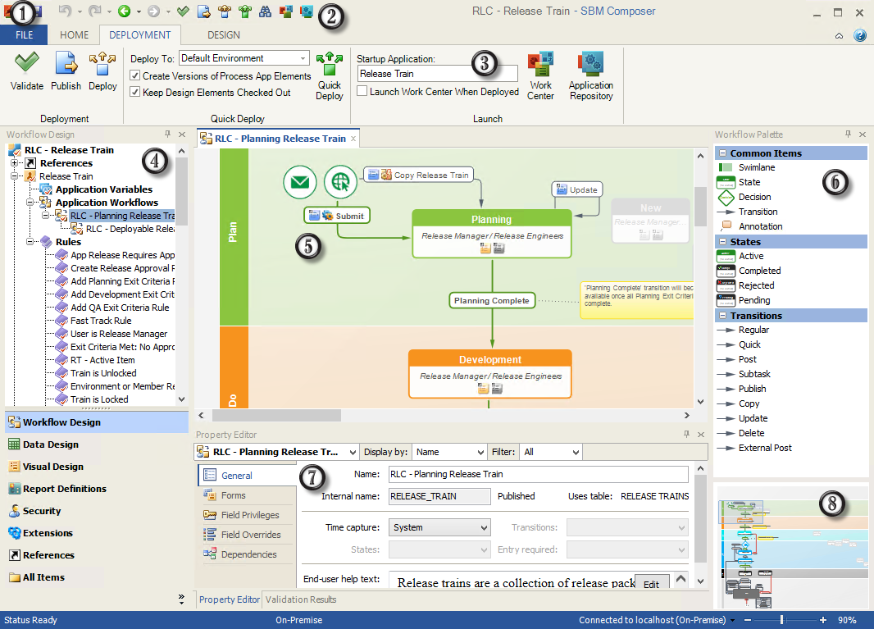Run Quick Deploy from the ribbon
The width and height of the screenshot is (874, 629).
pyautogui.click(x=329, y=76)
